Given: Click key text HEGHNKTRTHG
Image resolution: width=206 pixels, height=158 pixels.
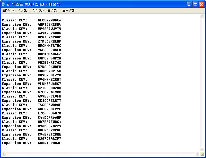Looking at the screenshot, I should 50,46.
